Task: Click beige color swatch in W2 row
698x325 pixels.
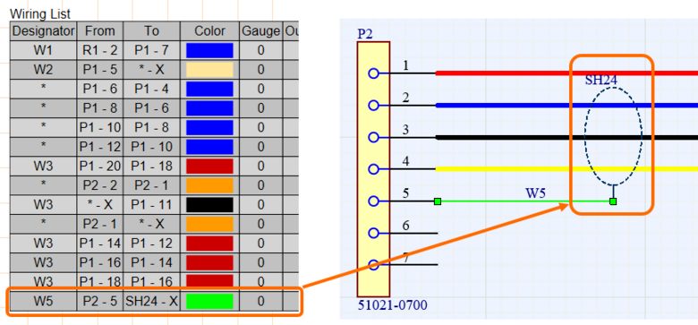Action: click(209, 70)
